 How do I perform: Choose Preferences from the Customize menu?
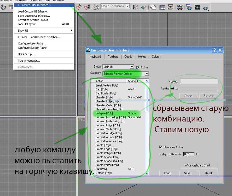[x=26, y=67]
